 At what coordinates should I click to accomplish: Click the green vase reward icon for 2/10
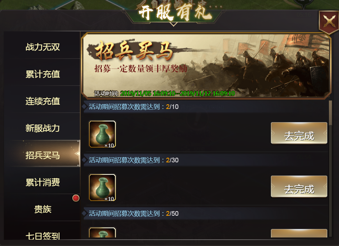pos(102,134)
